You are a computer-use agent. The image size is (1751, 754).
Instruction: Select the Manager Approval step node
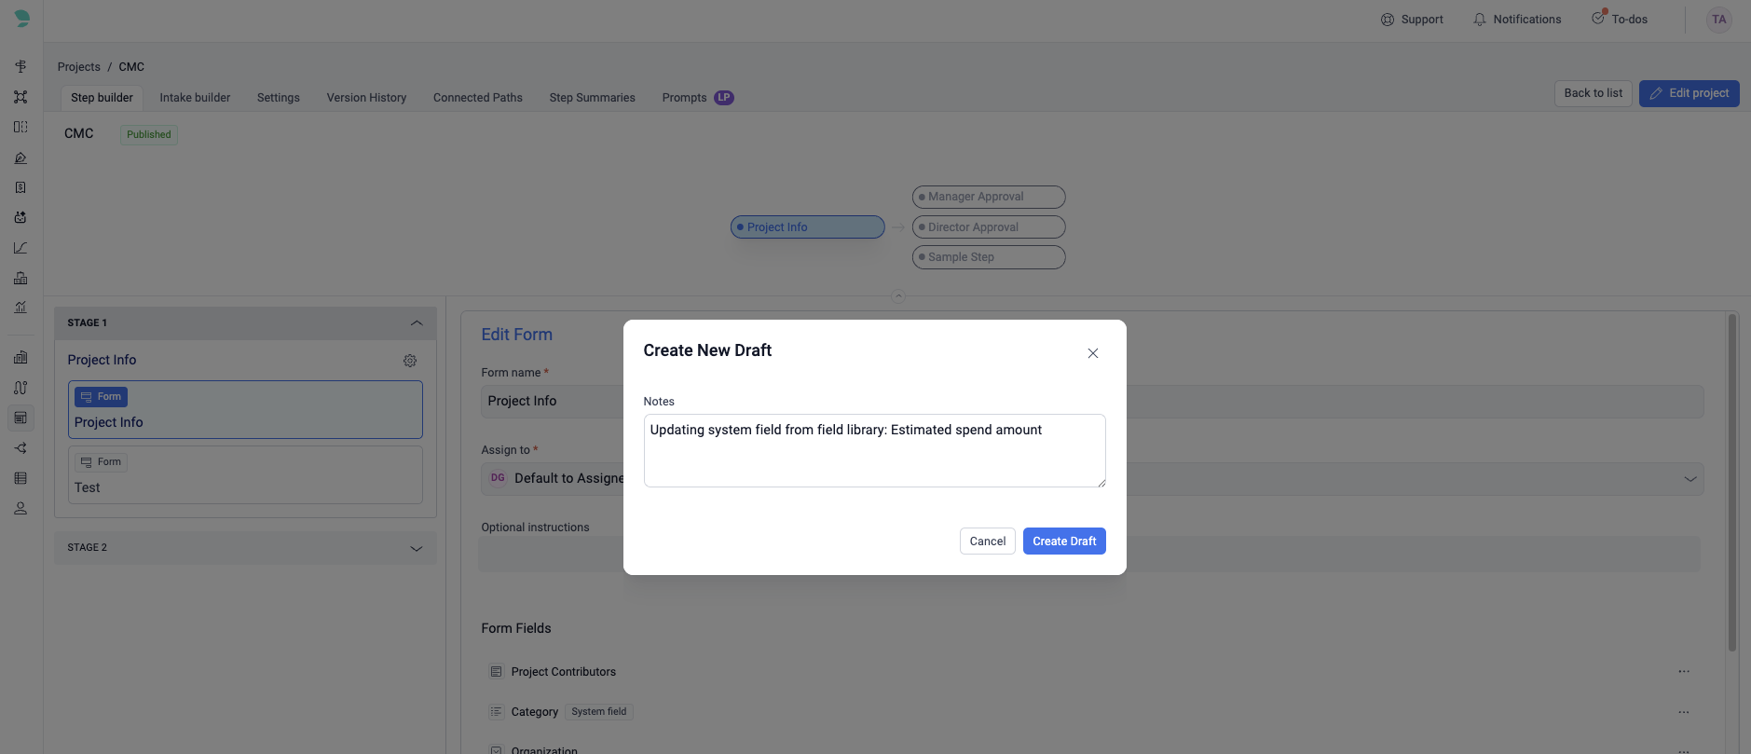point(988,197)
